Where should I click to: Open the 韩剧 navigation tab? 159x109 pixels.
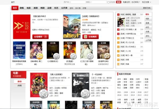[x=42, y=8]
